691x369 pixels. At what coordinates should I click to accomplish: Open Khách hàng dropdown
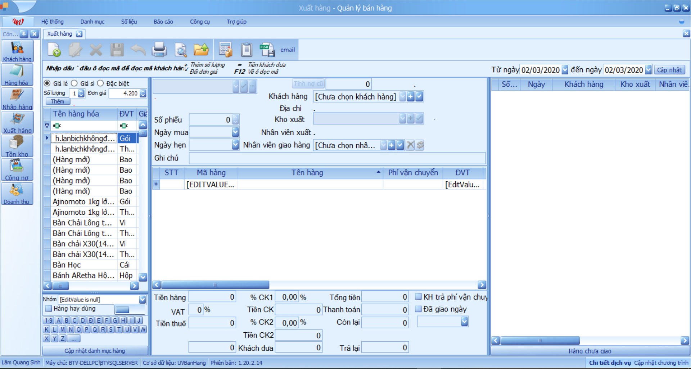tap(402, 96)
